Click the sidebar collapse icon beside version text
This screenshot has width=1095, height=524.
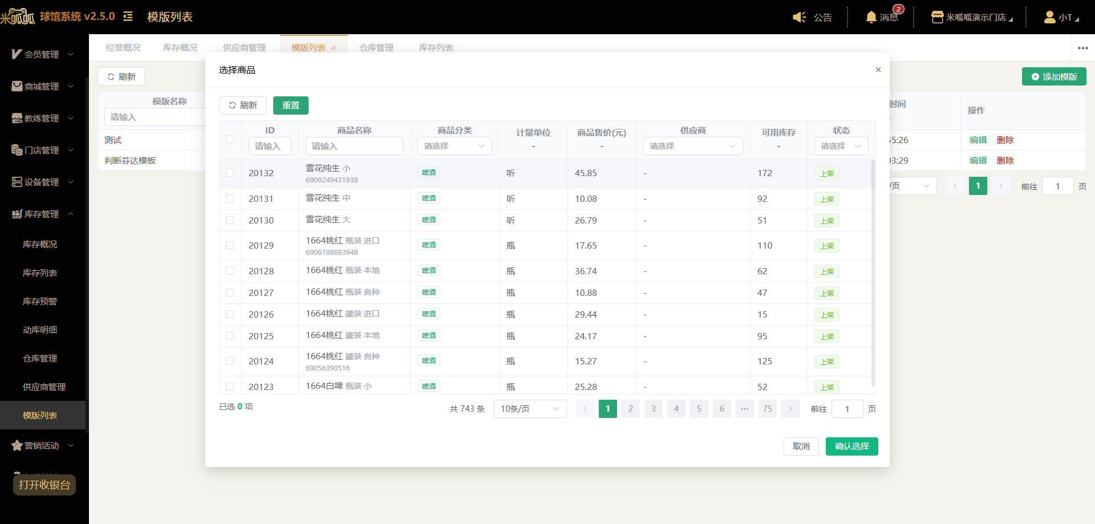pos(128,17)
